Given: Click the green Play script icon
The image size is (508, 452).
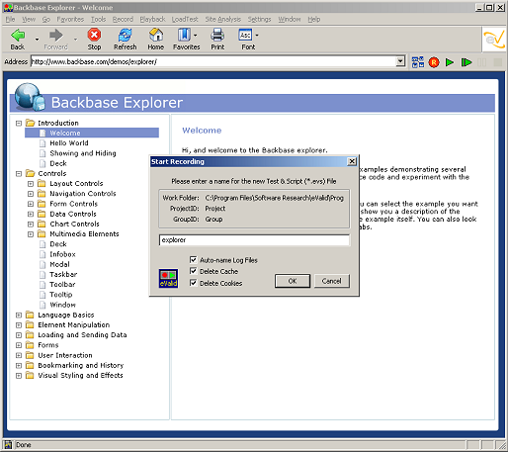Looking at the screenshot, I should 450,62.
